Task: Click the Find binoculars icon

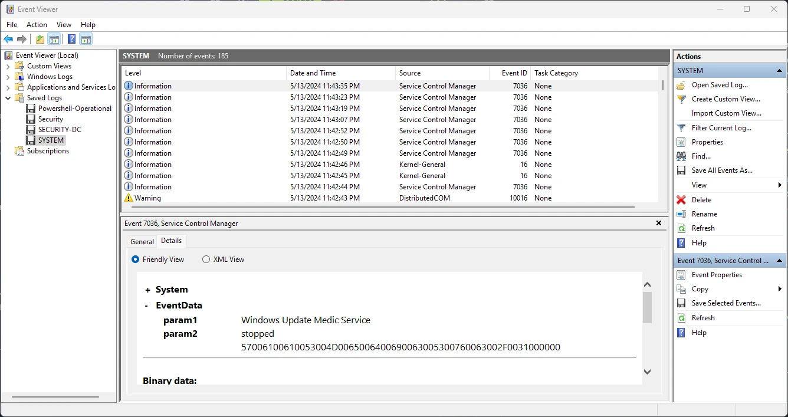Action: click(681, 156)
